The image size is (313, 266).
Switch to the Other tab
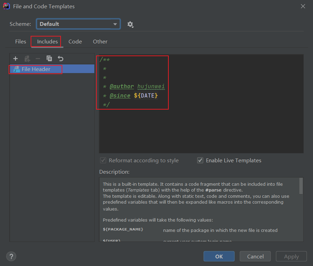[100, 42]
